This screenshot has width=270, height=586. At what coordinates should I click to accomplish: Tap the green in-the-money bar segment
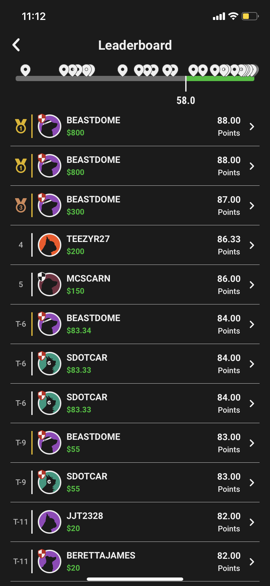[220, 78]
